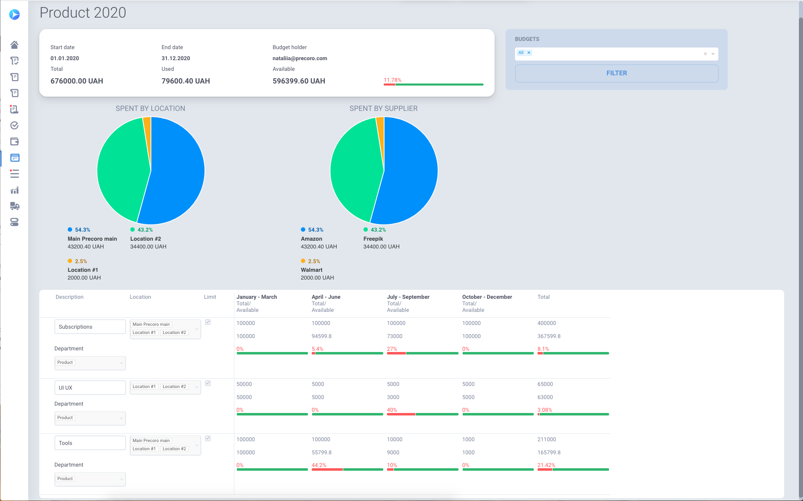Viewport: 803px width, 501px height.
Task: Click Tools April-June 44.2% progress bar
Action: (x=347, y=469)
